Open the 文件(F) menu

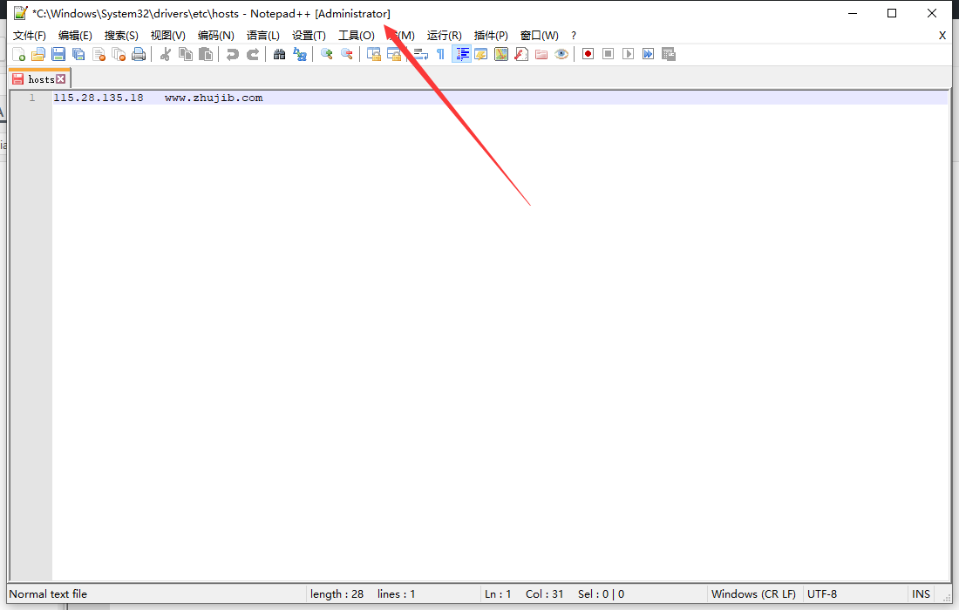pos(30,36)
